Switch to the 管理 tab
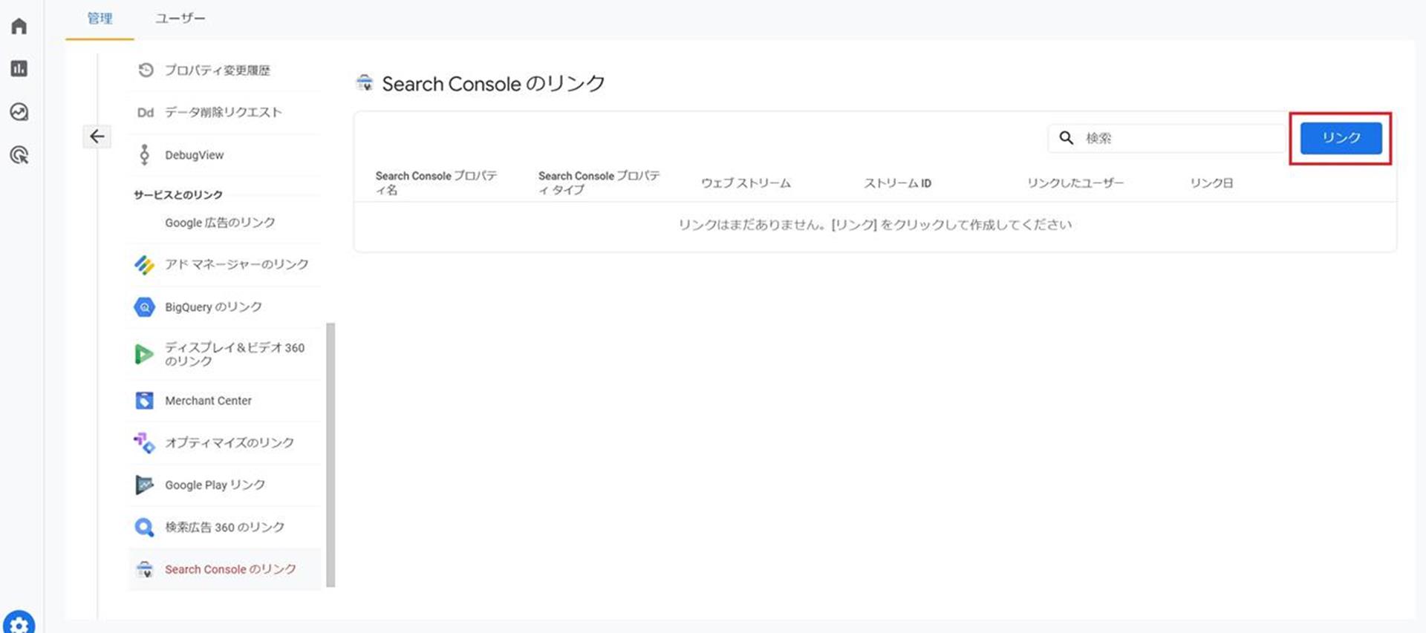Viewport: 1426px width, 633px height. click(100, 19)
